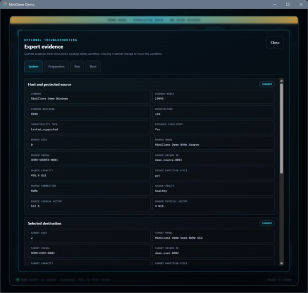Click the scrollbar down arrow
The image size is (308, 293).
pyautogui.click(x=281, y=264)
